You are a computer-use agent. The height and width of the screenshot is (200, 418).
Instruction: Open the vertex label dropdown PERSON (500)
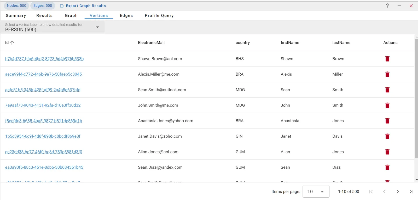pyautogui.click(x=52, y=27)
